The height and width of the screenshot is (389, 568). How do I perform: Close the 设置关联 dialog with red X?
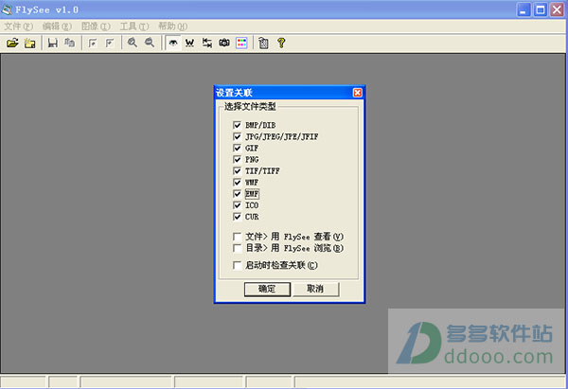[x=358, y=93]
